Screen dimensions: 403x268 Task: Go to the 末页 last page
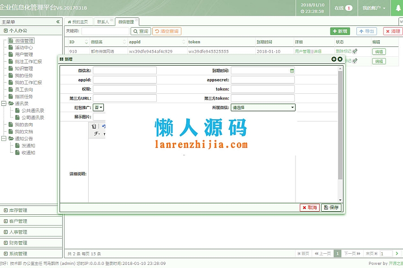[372, 254]
